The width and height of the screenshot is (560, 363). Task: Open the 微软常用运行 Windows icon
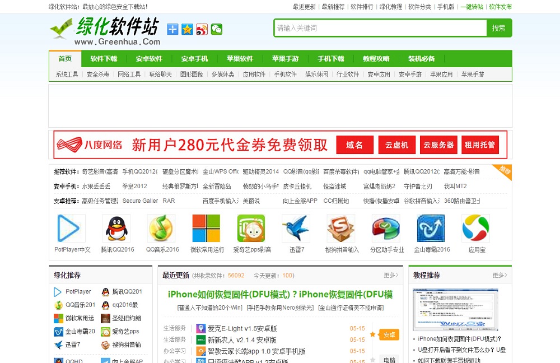(206, 229)
